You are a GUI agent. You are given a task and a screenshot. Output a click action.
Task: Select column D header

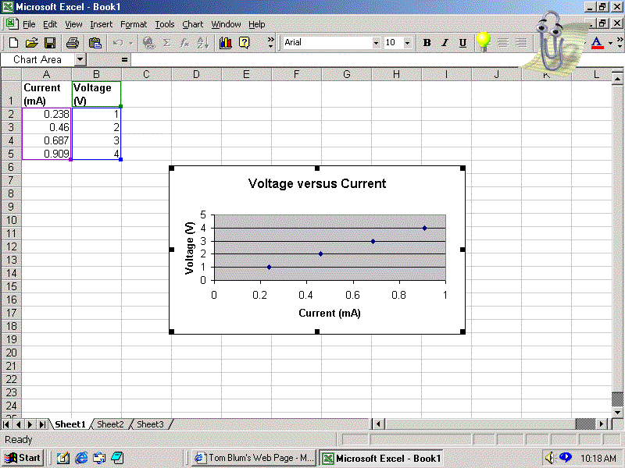pyautogui.click(x=196, y=74)
